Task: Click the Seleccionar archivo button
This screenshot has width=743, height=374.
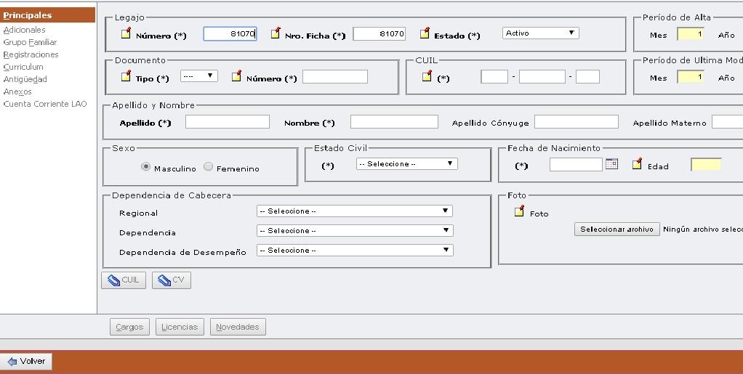Action: [617, 229]
